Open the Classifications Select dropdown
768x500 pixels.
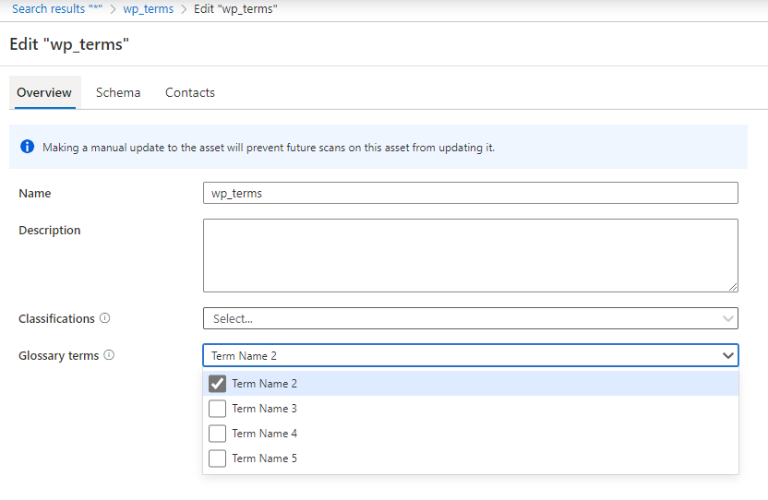click(470, 318)
